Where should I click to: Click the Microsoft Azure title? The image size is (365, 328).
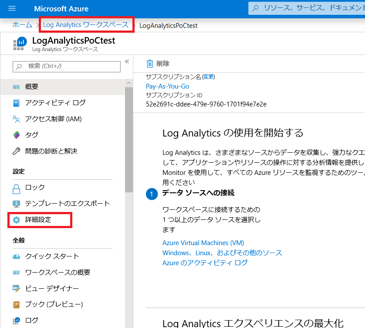coord(61,9)
